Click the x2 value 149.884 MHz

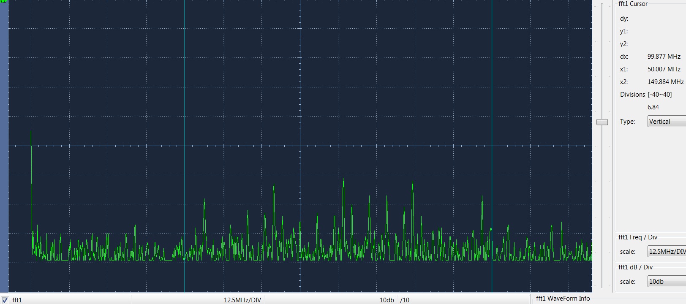point(666,82)
